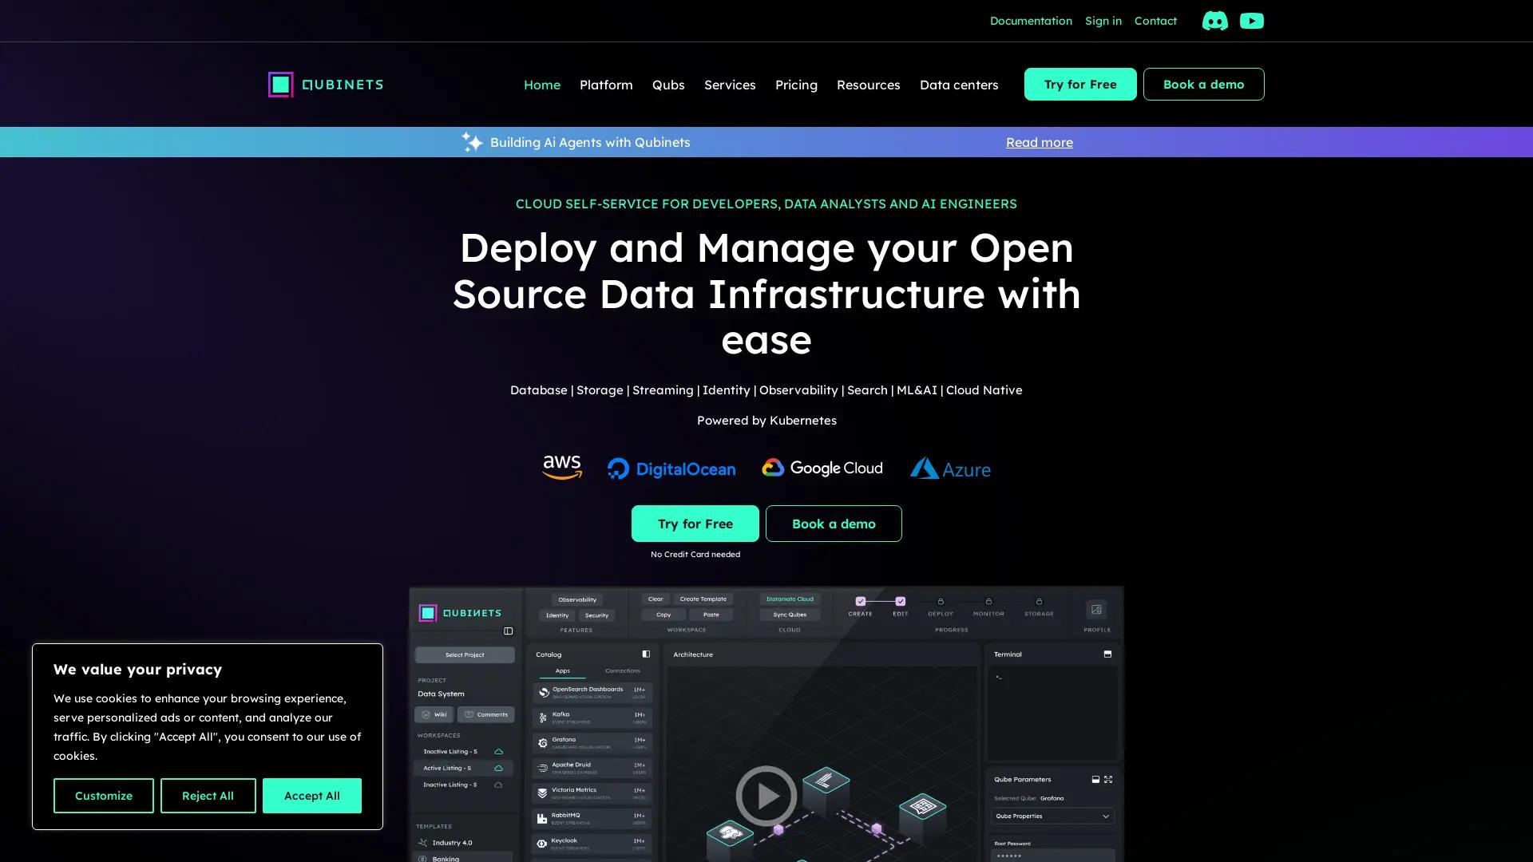Click Read more on the AI Agents banner
The width and height of the screenshot is (1533, 862).
click(1039, 142)
